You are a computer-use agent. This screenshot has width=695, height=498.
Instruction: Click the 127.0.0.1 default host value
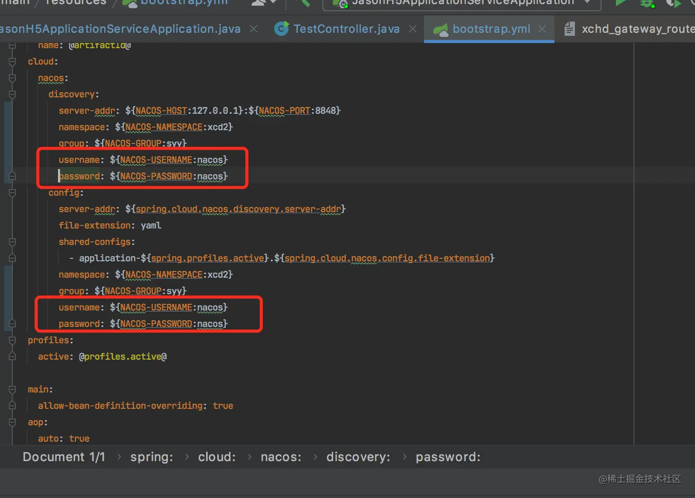tap(215, 111)
